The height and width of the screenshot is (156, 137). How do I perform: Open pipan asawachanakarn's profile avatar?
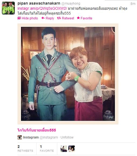pos(8,8)
